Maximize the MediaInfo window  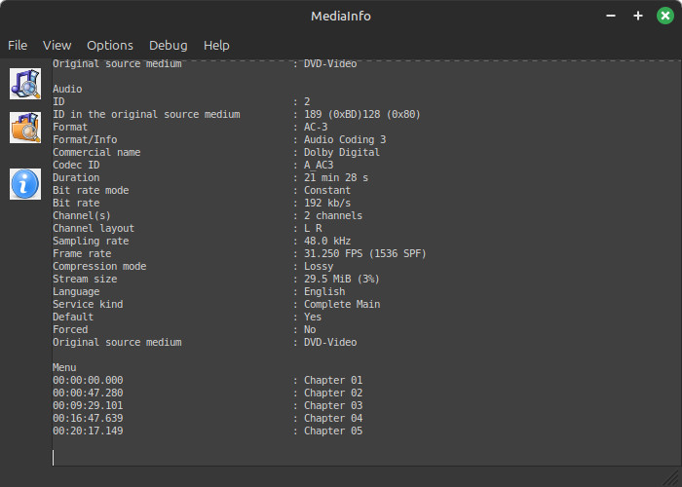638,16
